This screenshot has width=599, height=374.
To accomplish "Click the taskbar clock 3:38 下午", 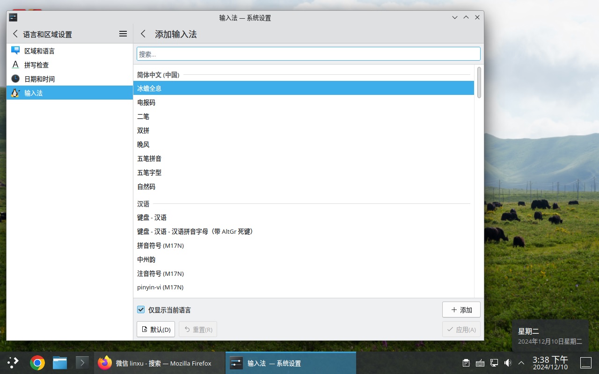I will pos(550,363).
